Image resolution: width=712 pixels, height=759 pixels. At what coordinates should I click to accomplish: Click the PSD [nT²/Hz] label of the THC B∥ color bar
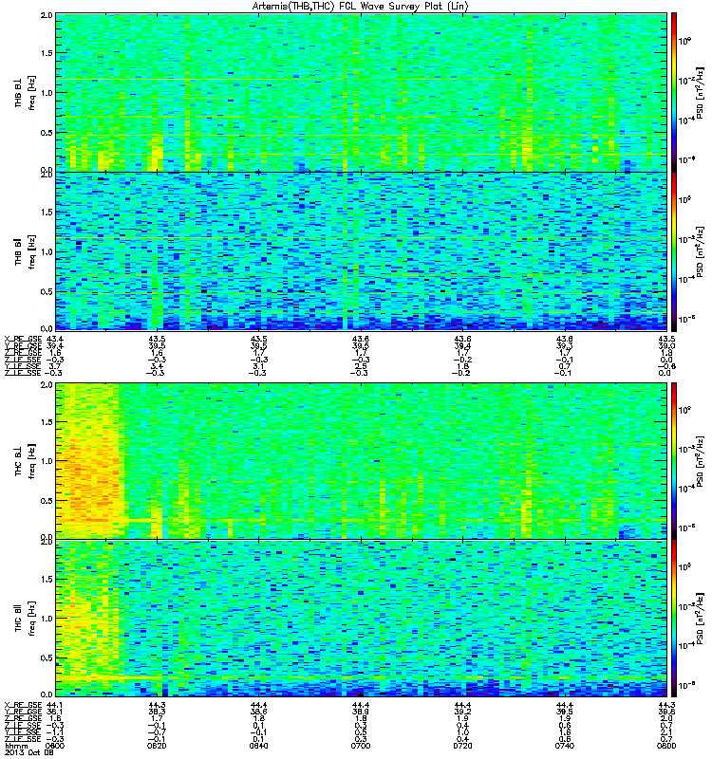pyautogui.click(x=700, y=619)
